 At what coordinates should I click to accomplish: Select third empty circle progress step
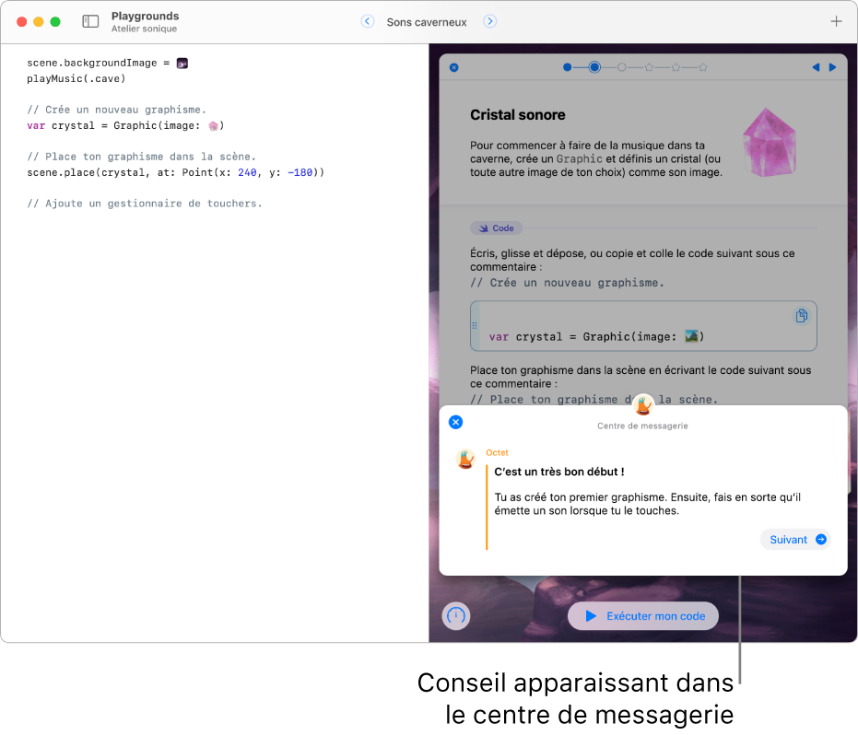click(x=621, y=67)
